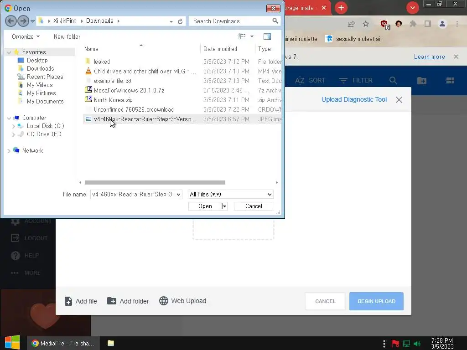Open the view options dropdown arrow
The image size is (467, 350).
(x=252, y=36)
